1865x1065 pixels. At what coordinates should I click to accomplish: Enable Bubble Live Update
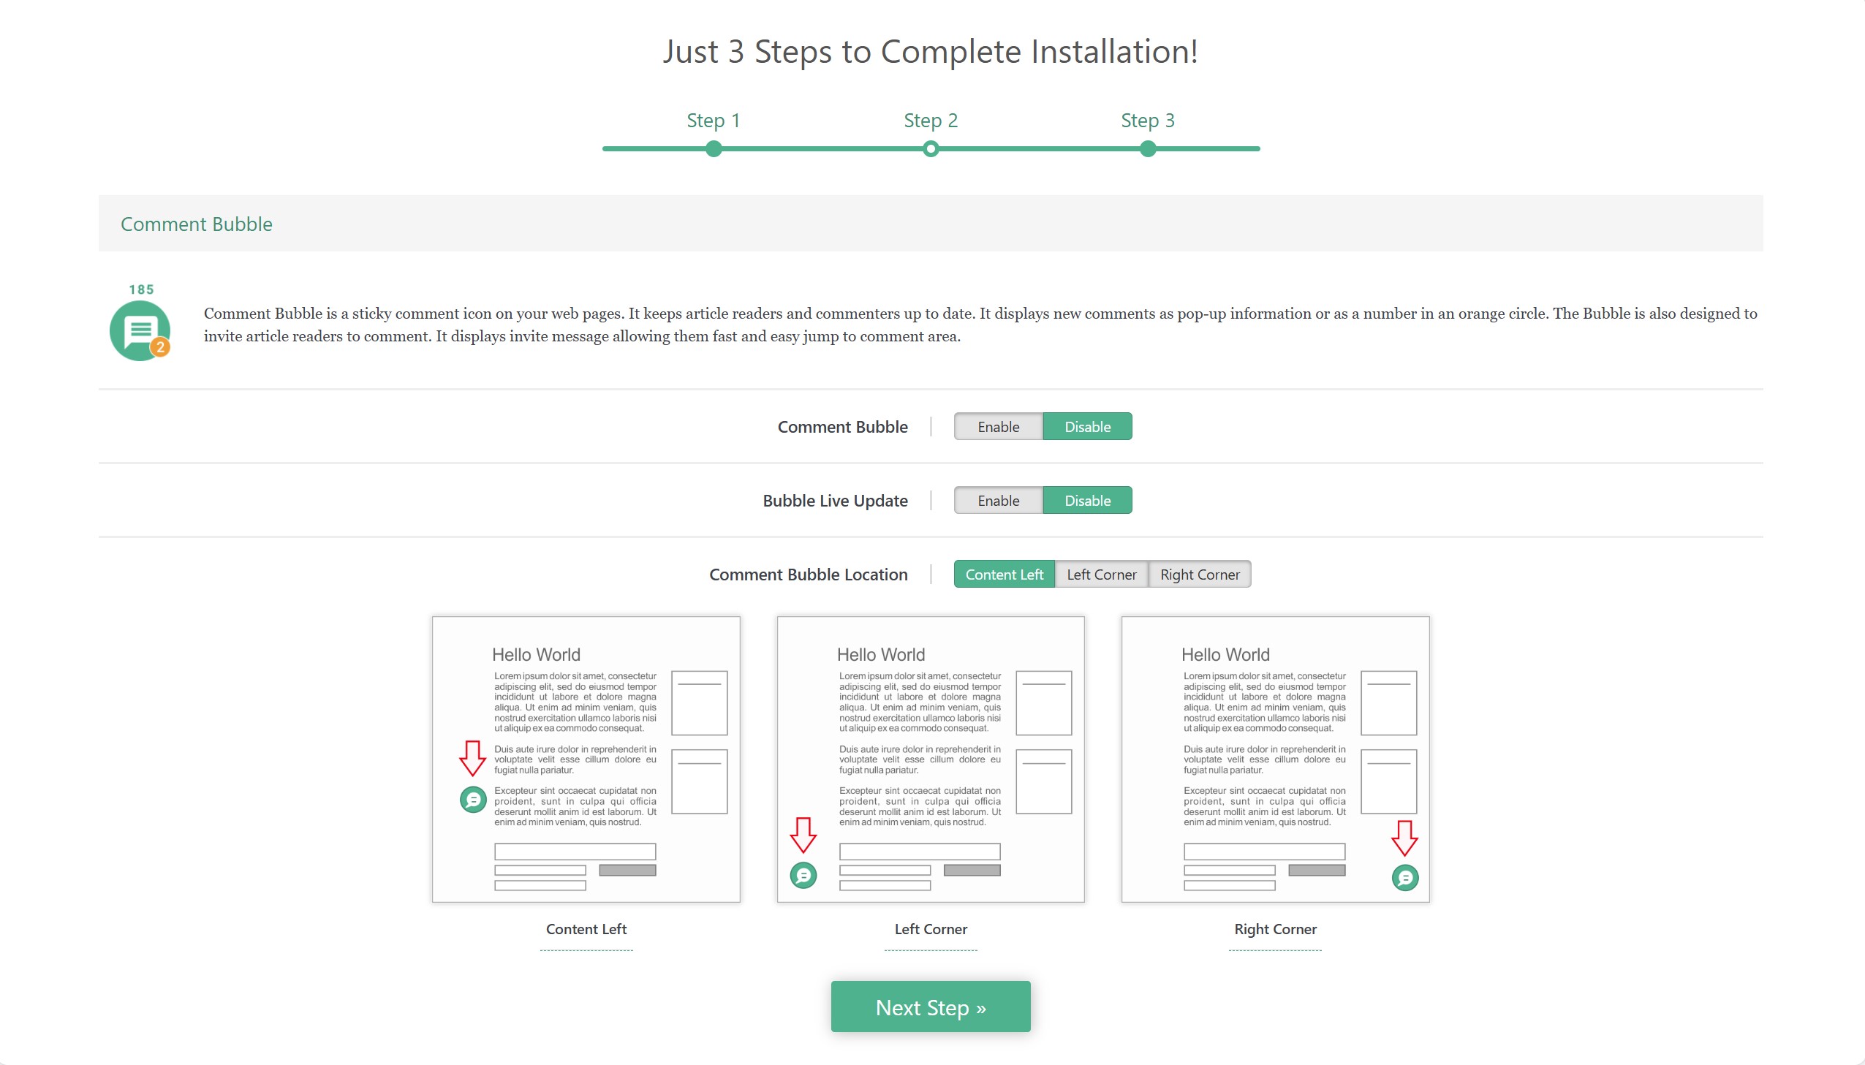pyautogui.click(x=998, y=500)
